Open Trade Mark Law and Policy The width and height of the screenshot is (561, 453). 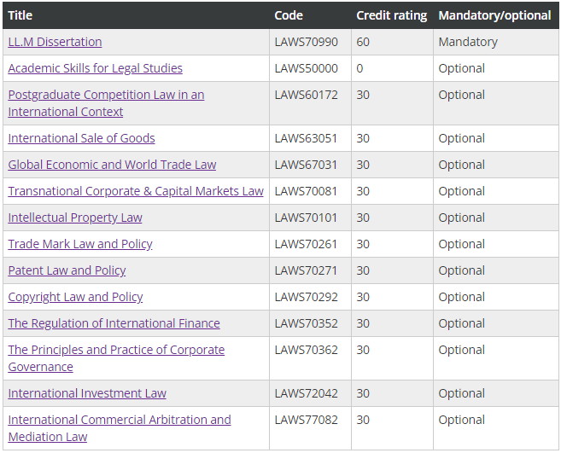80,244
